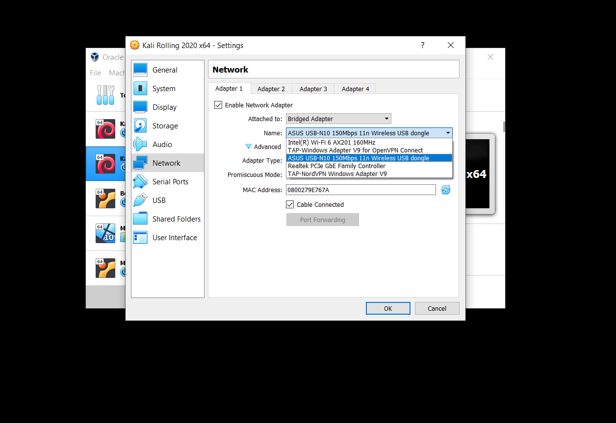The width and height of the screenshot is (616, 423).
Task: Click the MAC Address input field
Action: [361, 190]
